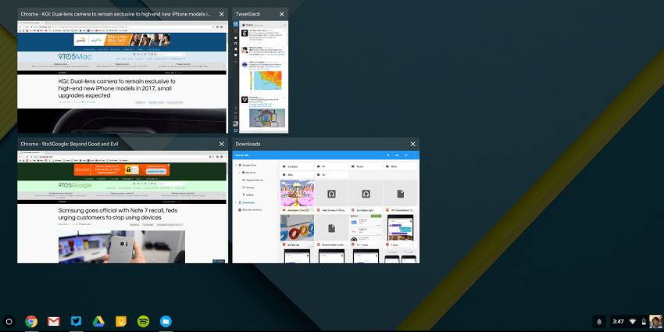
Task: Select Recent in Files sidebar
Action: [x=249, y=187]
